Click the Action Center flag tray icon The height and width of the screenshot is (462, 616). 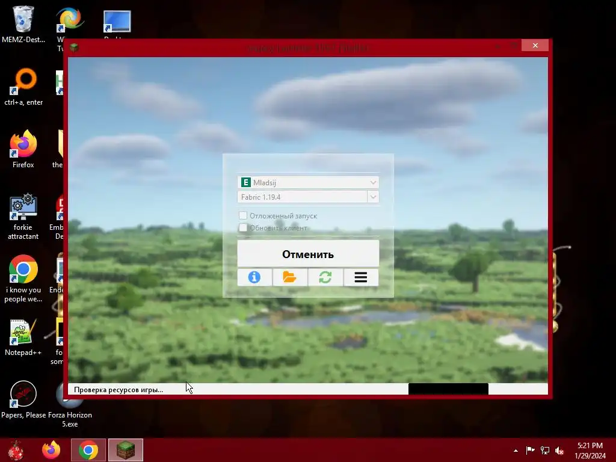[531, 451]
